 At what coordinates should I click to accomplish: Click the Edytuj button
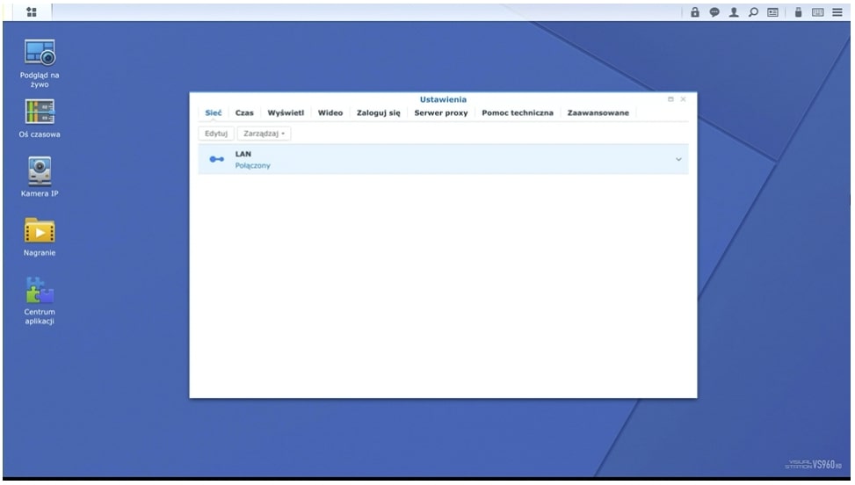pos(215,134)
